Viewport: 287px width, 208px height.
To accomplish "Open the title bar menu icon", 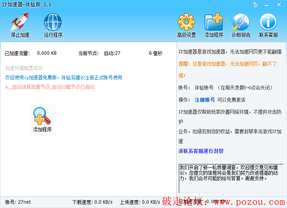I will tap(255, 5).
